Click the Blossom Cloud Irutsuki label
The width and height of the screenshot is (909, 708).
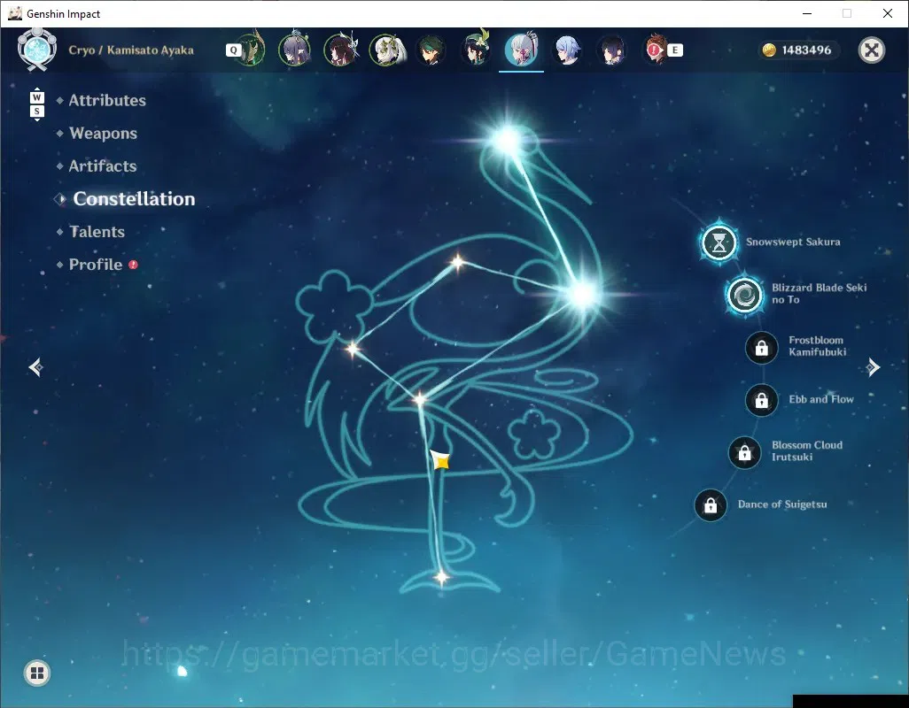[x=807, y=450]
